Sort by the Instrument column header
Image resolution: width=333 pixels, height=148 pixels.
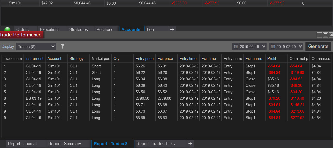tap(35, 59)
